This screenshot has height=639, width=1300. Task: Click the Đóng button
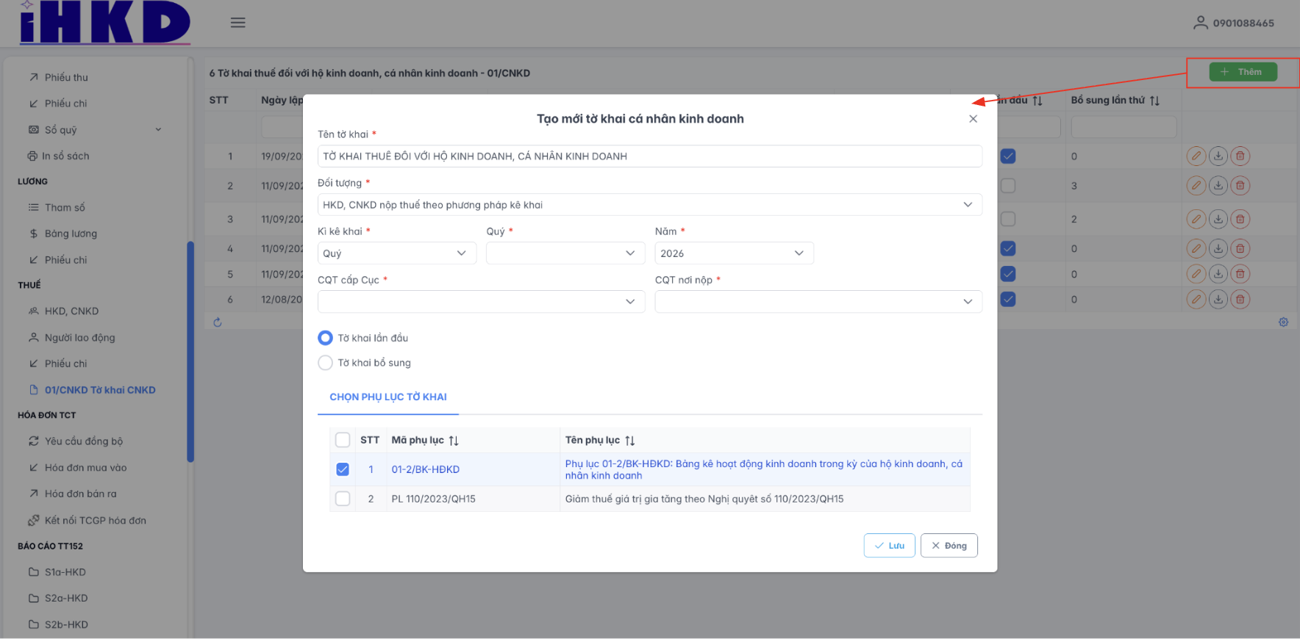pos(949,546)
